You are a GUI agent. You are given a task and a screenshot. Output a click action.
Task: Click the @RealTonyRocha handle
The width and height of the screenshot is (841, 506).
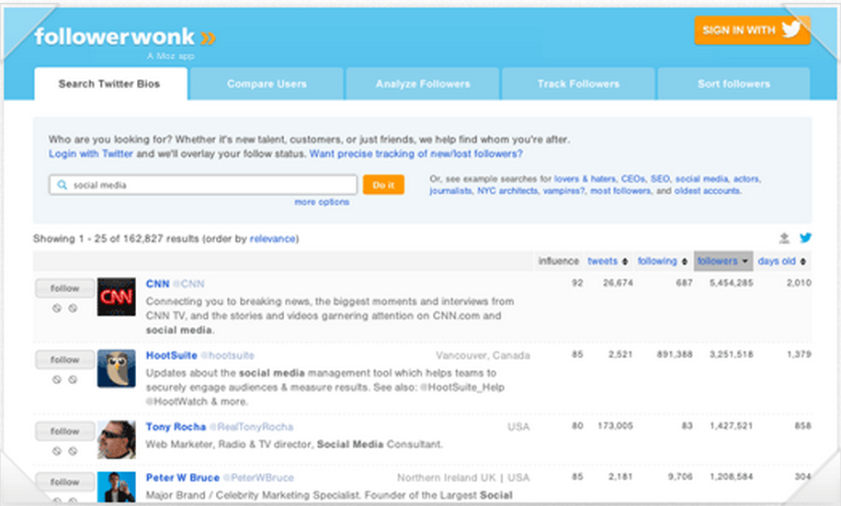point(251,427)
